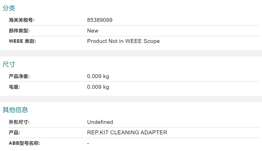
Task: Select the Undefined frame size value
Action: tap(100, 122)
